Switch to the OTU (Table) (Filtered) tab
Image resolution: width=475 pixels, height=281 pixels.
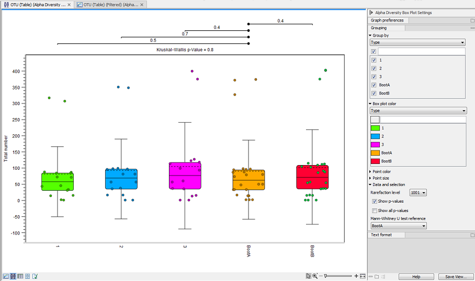110,4
